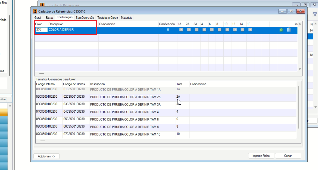Open the Materiais tab
This screenshot has height=170, width=318.
(127, 18)
